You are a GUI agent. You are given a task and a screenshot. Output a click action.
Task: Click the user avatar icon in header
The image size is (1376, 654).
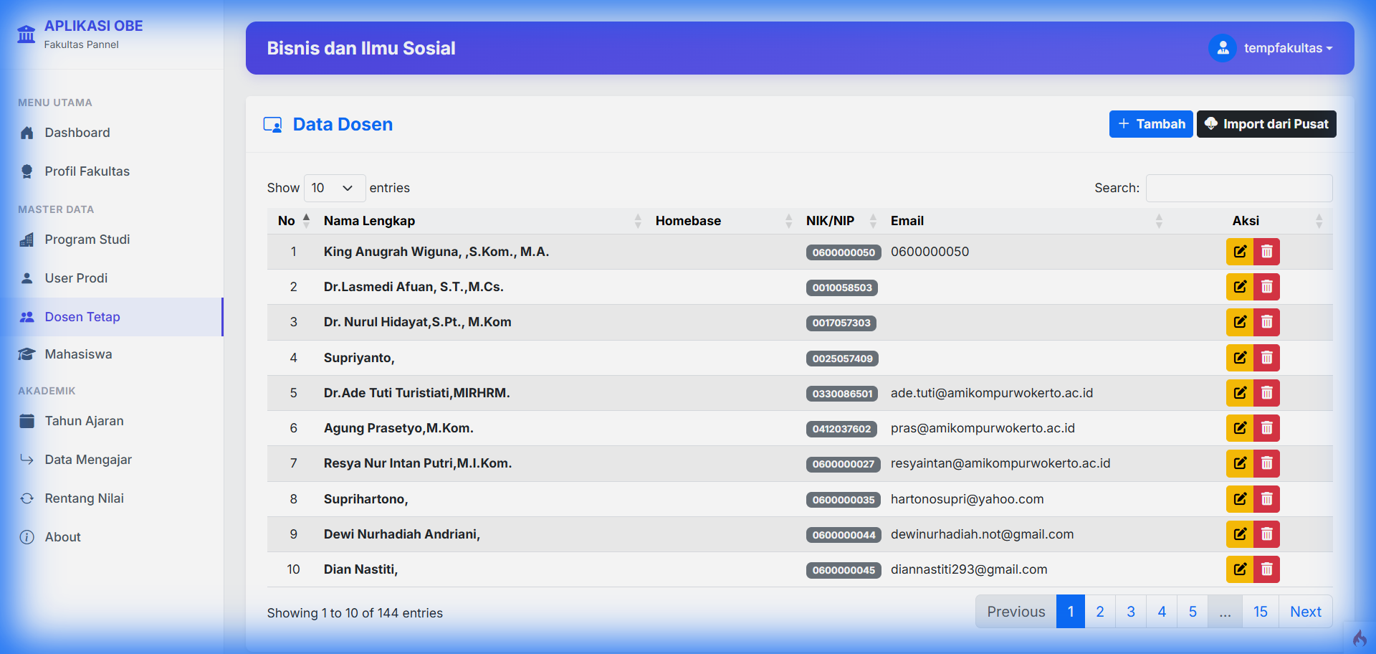pyautogui.click(x=1223, y=48)
